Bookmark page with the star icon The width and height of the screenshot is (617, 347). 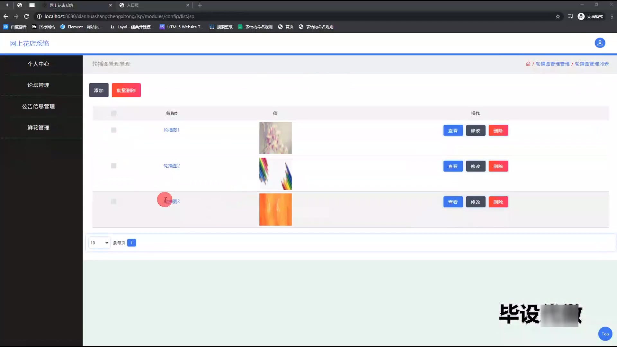558,16
